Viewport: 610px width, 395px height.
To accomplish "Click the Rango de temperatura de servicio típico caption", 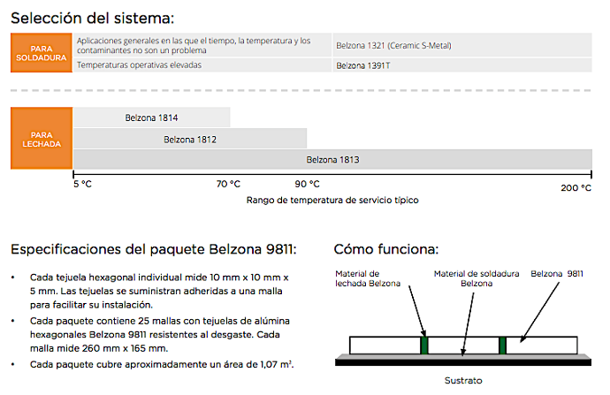I will (x=332, y=201).
